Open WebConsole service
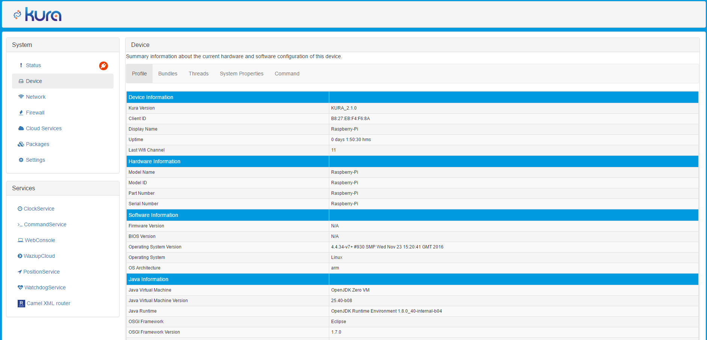The height and width of the screenshot is (340, 707). point(40,240)
